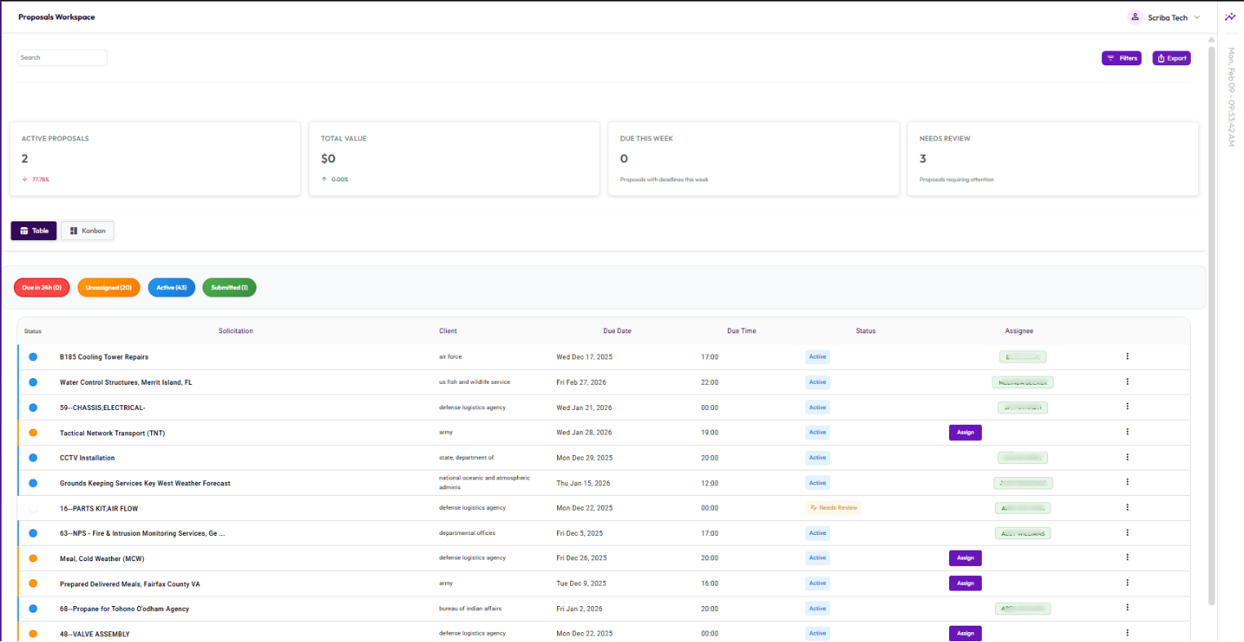Toggle the Unassigned (20) filter chip
Screen dimensions: 1244x642
(109, 288)
